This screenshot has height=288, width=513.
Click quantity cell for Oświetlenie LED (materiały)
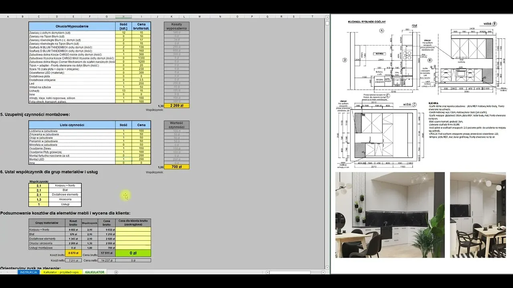click(x=123, y=72)
